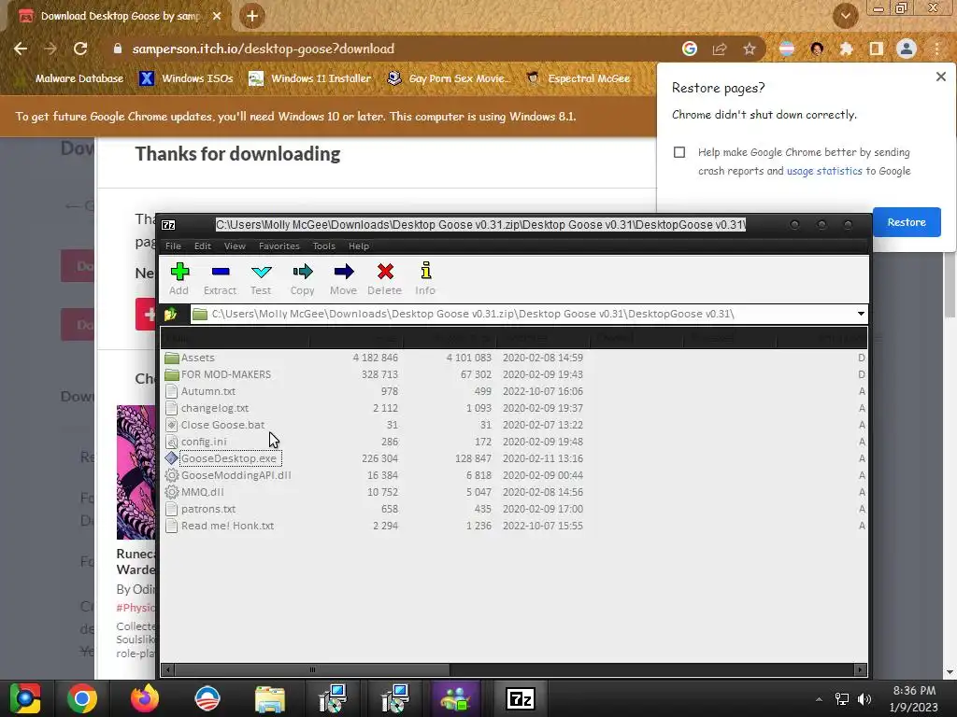This screenshot has height=717, width=957.
Task: Open the View menu in 7-Zip
Action: coord(235,246)
